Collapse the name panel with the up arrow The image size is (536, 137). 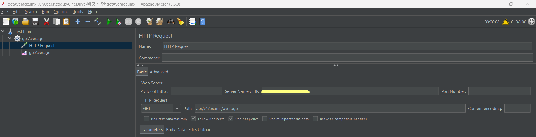138,65
